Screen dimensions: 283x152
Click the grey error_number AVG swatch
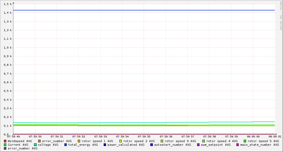pos(5,148)
